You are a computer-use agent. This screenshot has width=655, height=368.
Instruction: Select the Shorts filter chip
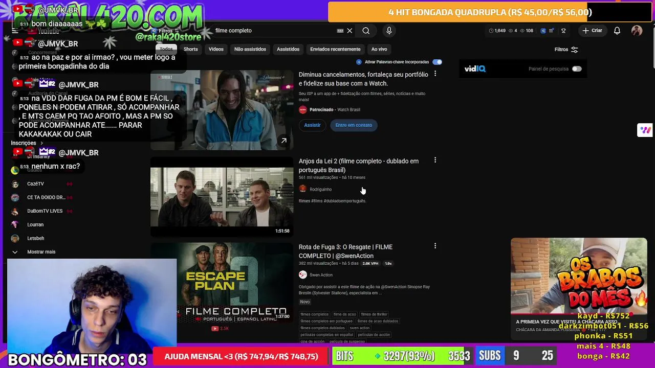click(x=190, y=49)
